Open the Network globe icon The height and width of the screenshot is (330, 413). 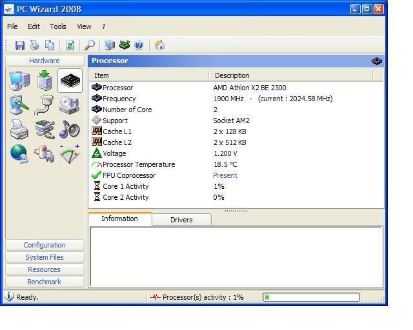[x=19, y=154]
